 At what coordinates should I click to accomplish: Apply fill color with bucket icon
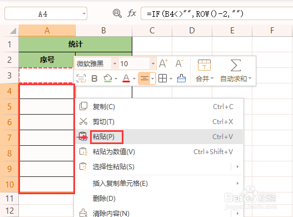coord(108,78)
